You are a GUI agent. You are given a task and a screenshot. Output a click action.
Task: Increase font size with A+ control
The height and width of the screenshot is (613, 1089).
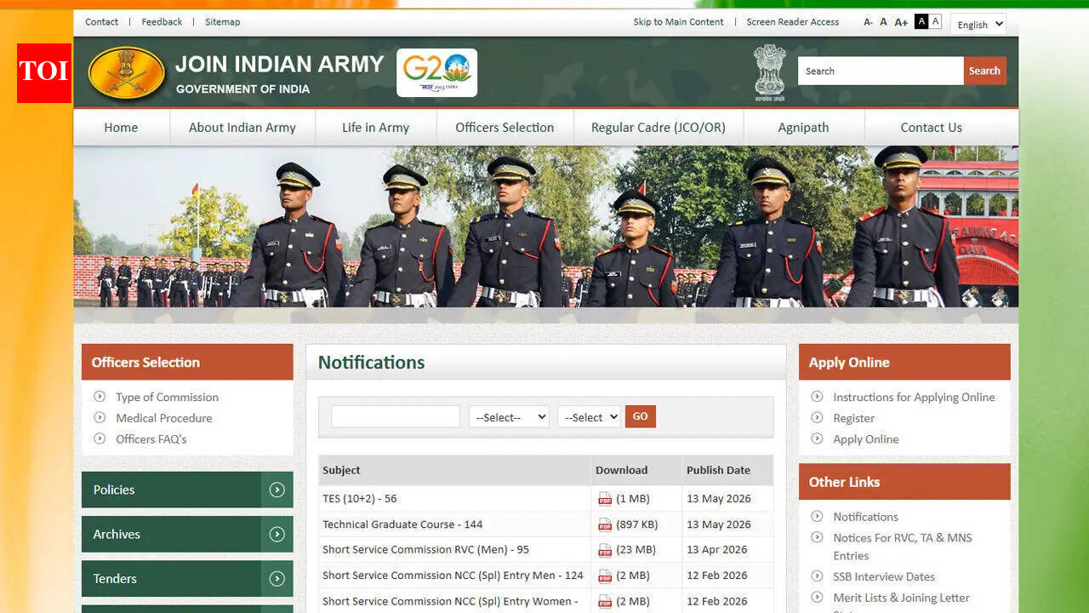tap(901, 22)
